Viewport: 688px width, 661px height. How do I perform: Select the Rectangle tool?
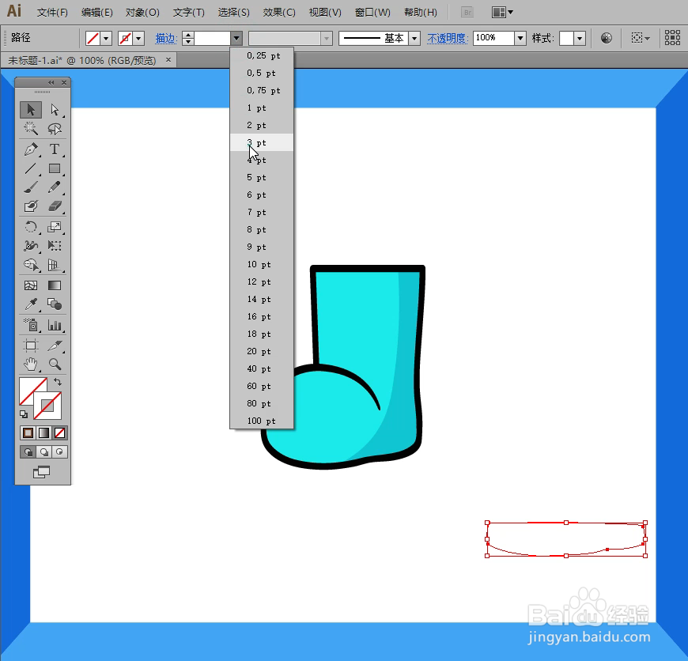click(x=55, y=168)
